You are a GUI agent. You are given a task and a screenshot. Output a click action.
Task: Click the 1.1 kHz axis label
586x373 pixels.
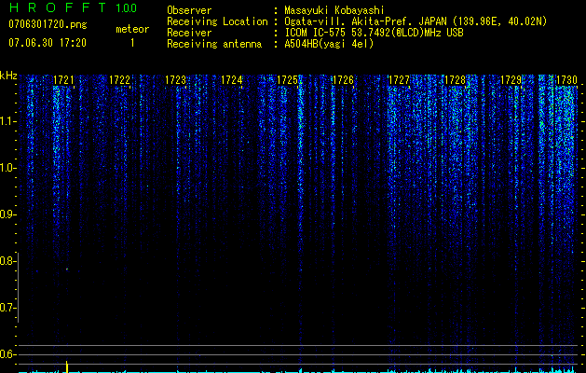tap(7, 121)
